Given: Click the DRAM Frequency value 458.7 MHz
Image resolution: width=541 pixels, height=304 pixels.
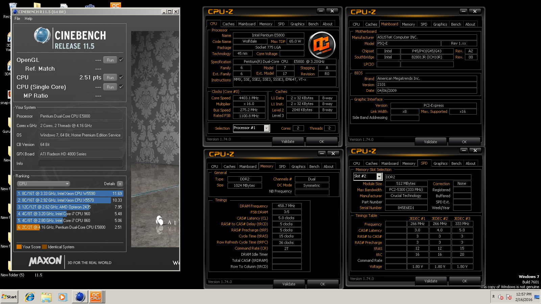Looking at the screenshot, I should click(286, 206).
